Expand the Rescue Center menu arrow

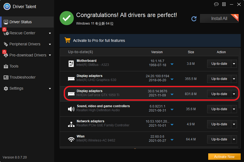[50, 33]
